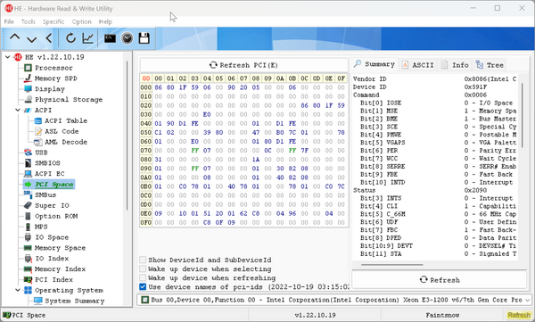The image size is (535, 322).
Task: Select Memory SPD in the tree
Action: (x=55, y=78)
